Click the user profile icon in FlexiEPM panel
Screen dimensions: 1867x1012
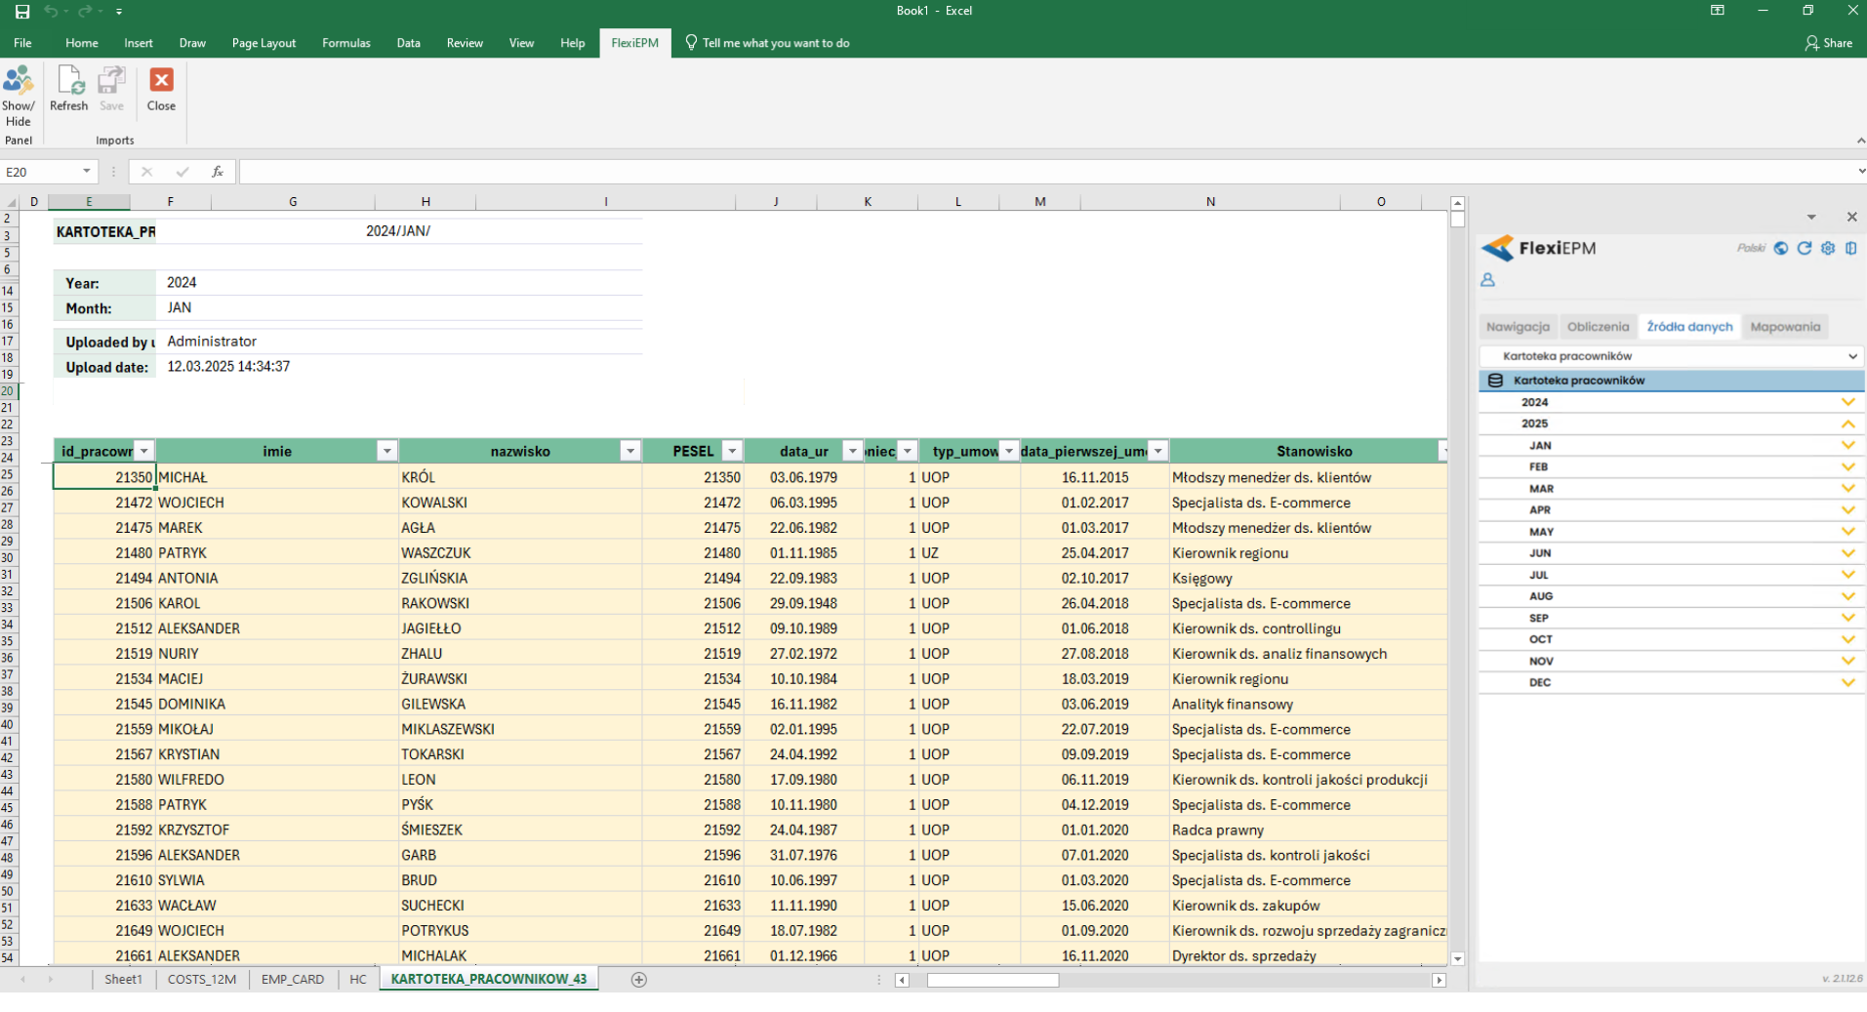click(1487, 280)
